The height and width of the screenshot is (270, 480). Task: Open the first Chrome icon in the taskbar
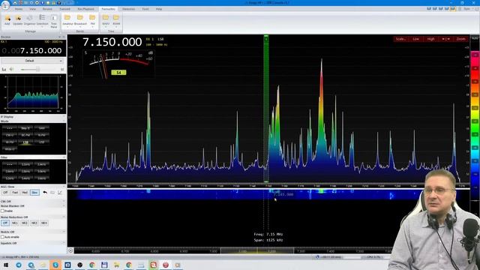(92, 265)
